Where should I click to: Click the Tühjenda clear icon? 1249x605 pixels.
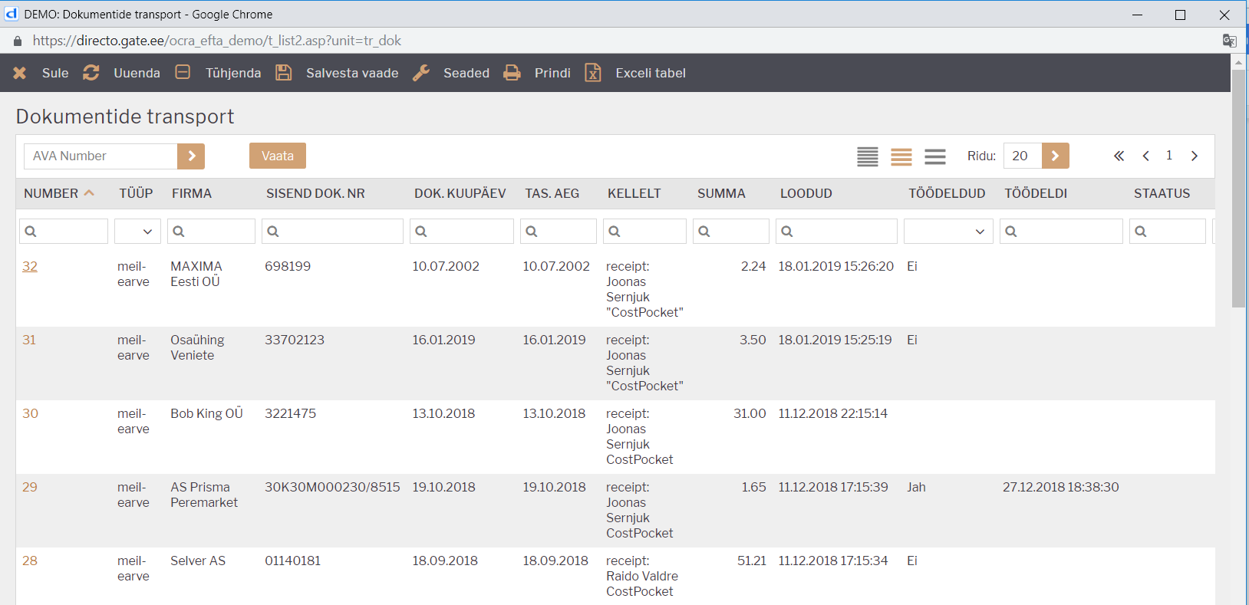(183, 72)
